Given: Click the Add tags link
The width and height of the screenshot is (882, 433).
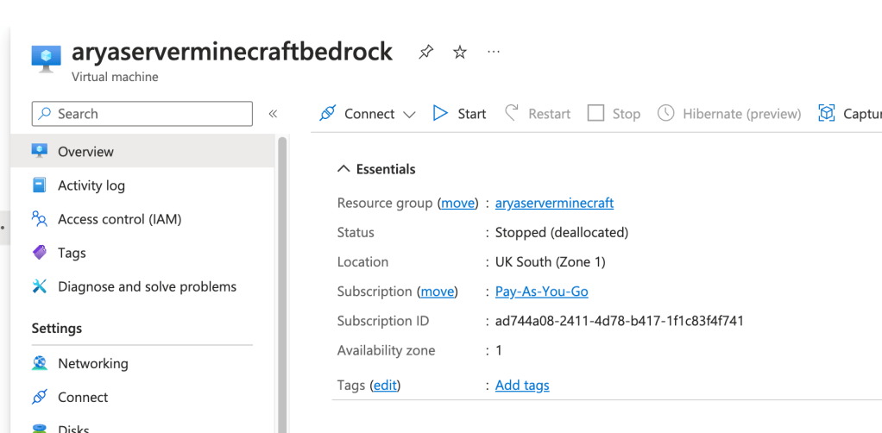Looking at the screenshot, I should (522, 386).
